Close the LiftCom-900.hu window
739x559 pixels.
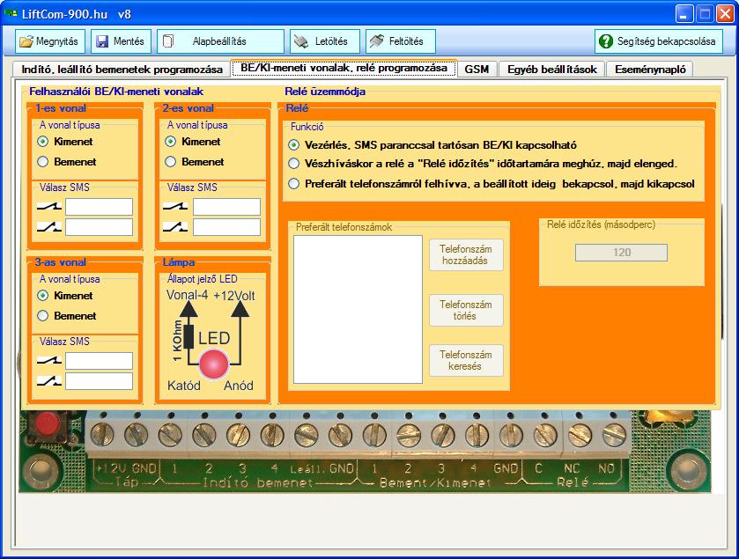(725, 14)
